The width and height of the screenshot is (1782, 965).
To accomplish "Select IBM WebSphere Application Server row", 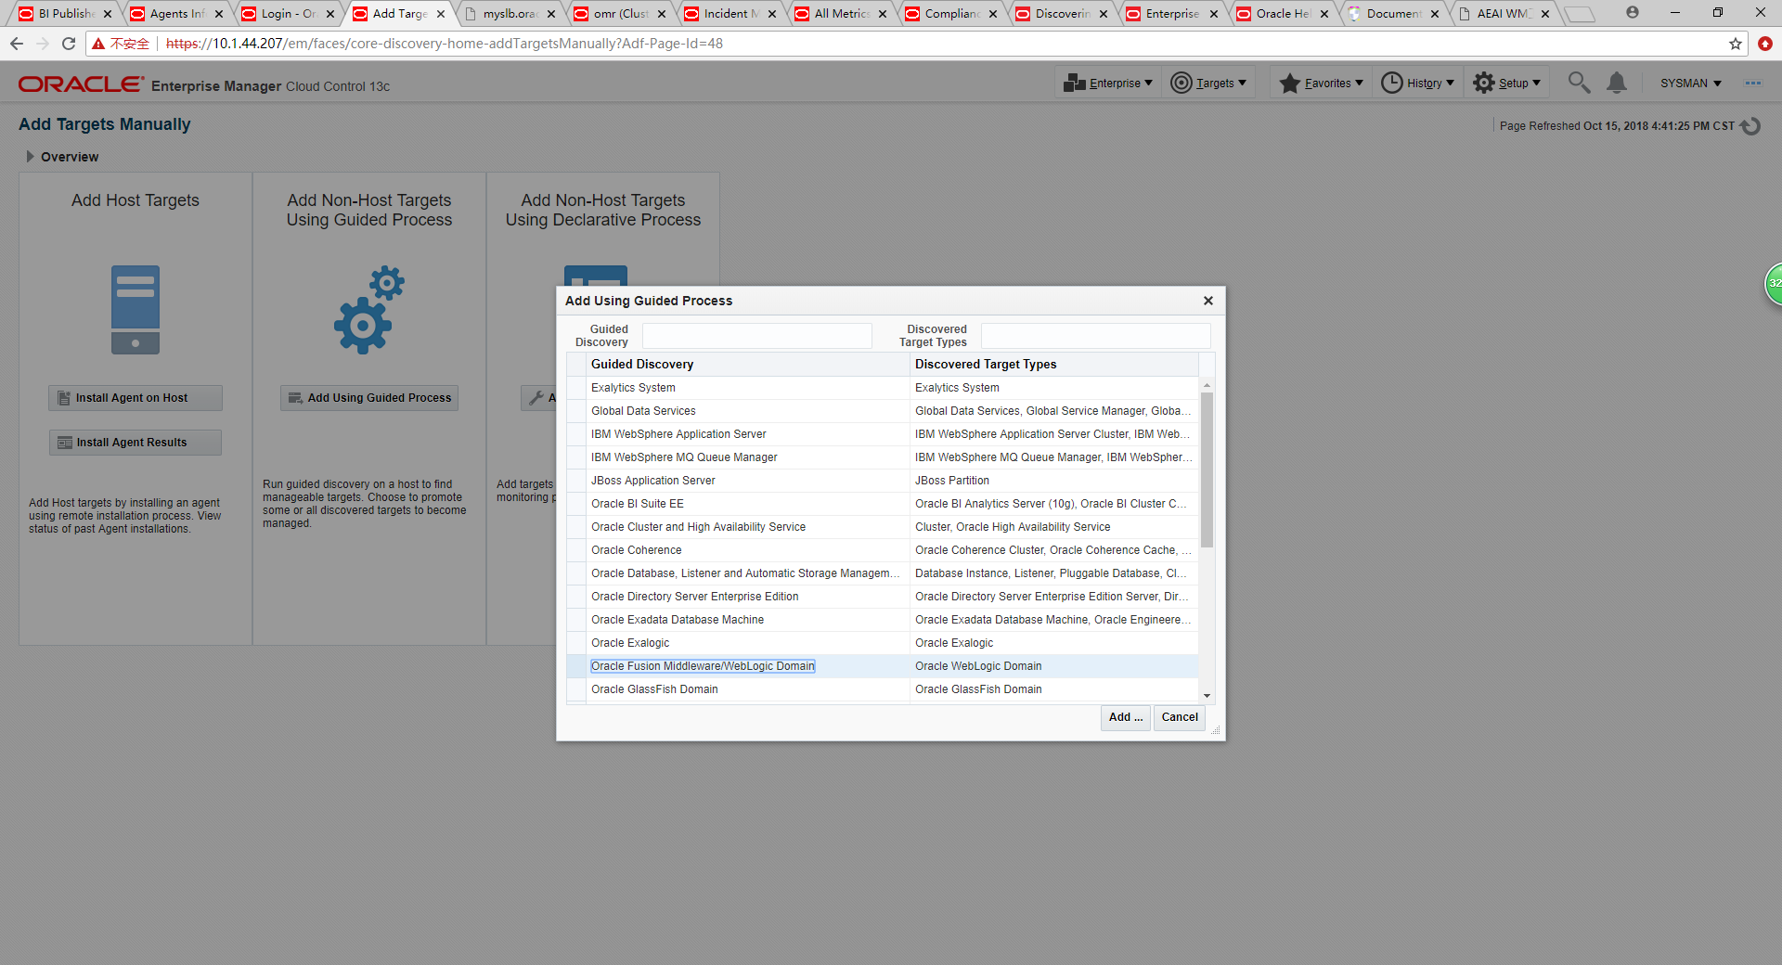I will click(882, 434).
